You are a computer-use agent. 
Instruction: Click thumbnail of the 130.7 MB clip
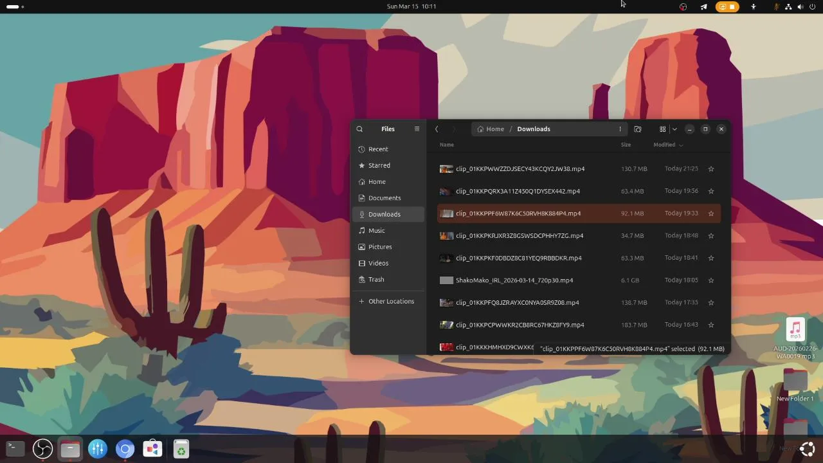click(x=446, y=169)
